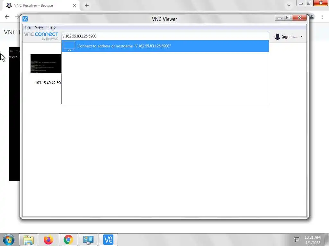329x246 pixels.
Task: Open the File menu in VNC Viewer
Action: tap(28, 27)
